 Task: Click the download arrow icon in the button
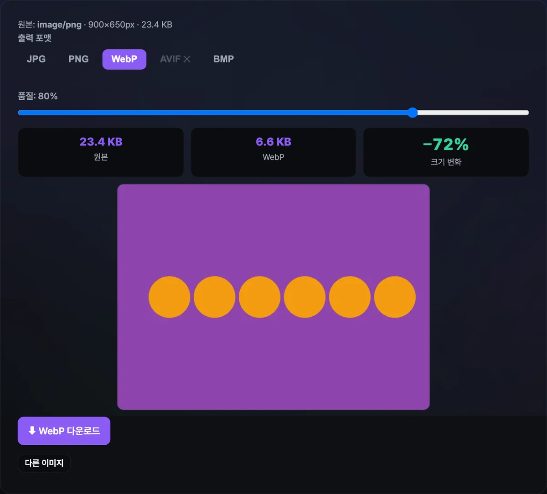(x=32, y=431)
